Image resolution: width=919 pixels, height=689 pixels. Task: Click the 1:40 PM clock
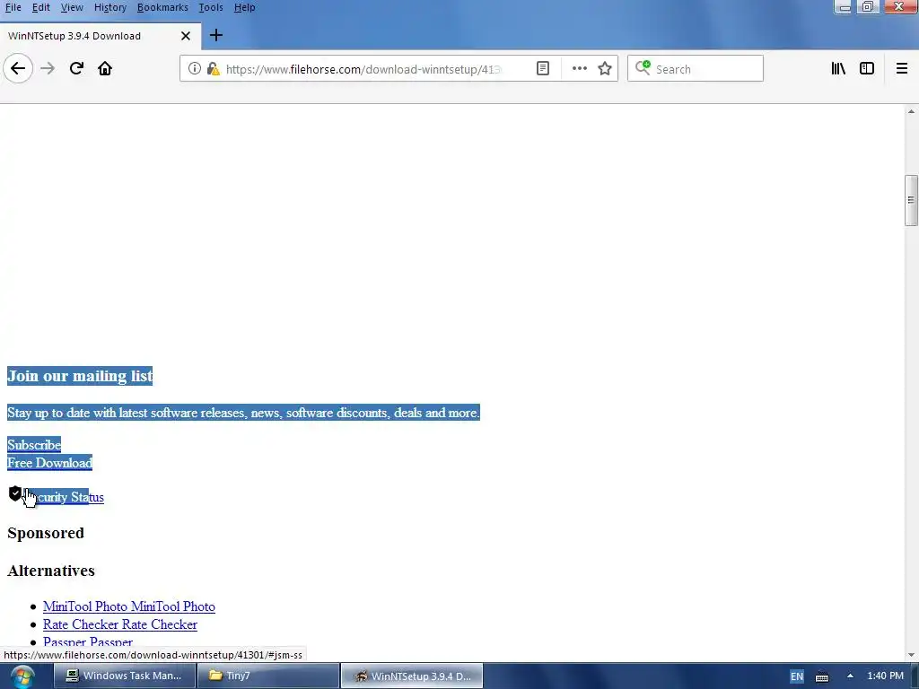(885, 676)
